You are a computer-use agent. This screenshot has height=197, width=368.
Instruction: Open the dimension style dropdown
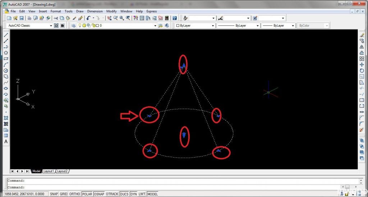[237, 18]
